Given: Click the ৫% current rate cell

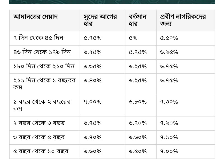Looking at the screenshot, I should [x=141, y=38].
